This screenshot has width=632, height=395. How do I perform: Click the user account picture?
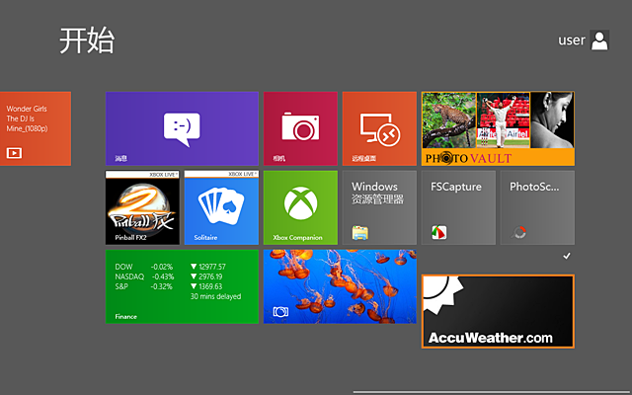tap(599, 40)
